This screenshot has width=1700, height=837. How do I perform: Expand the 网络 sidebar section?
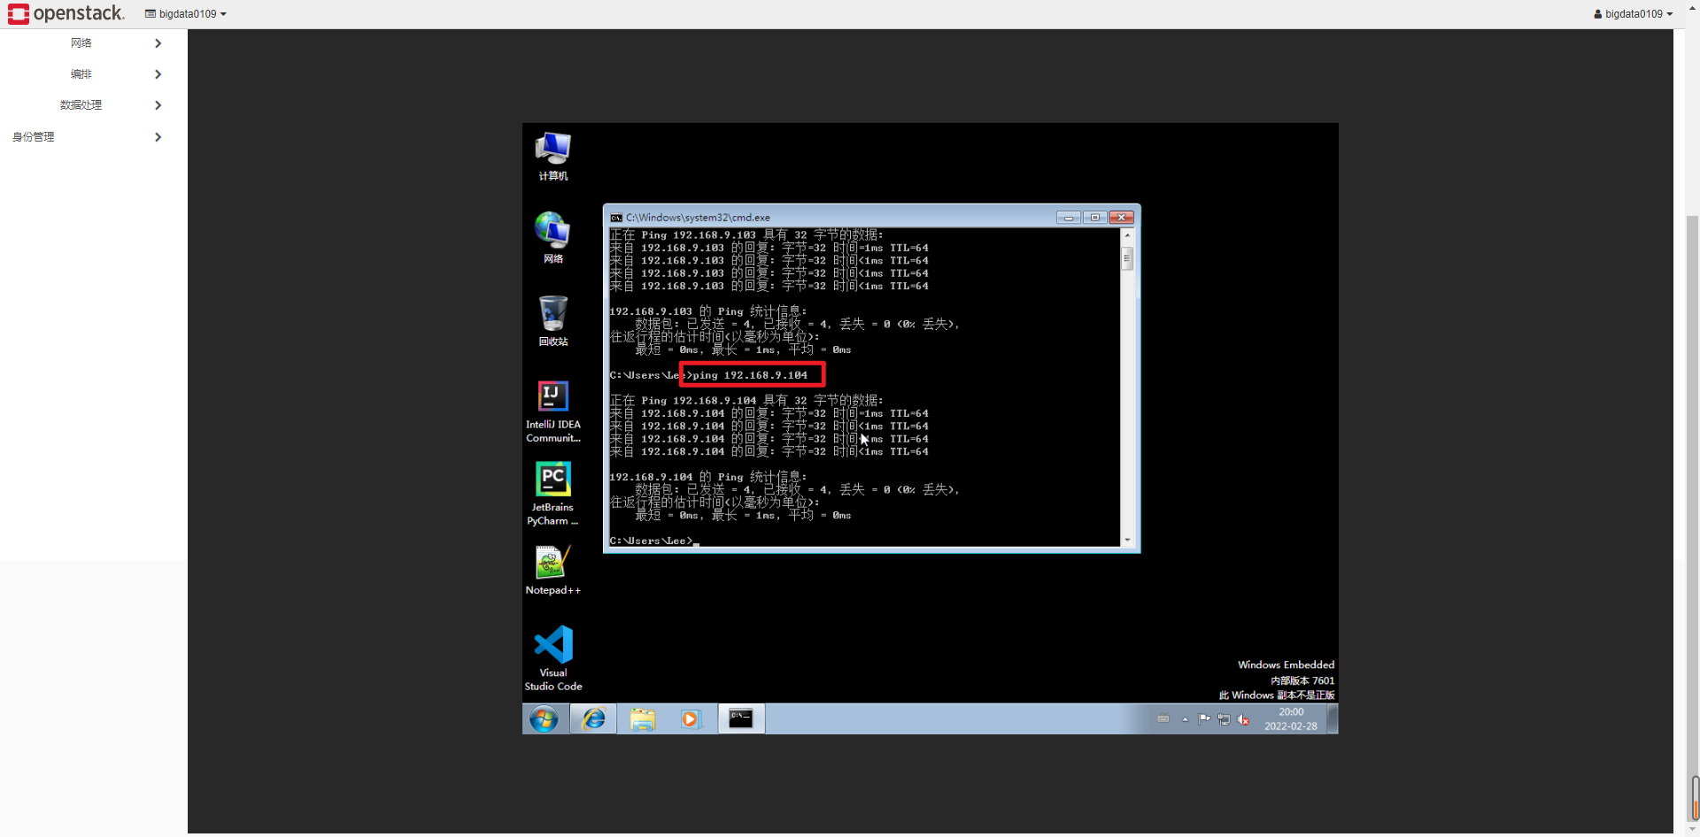pyautogui.click(x=93, y=43)
